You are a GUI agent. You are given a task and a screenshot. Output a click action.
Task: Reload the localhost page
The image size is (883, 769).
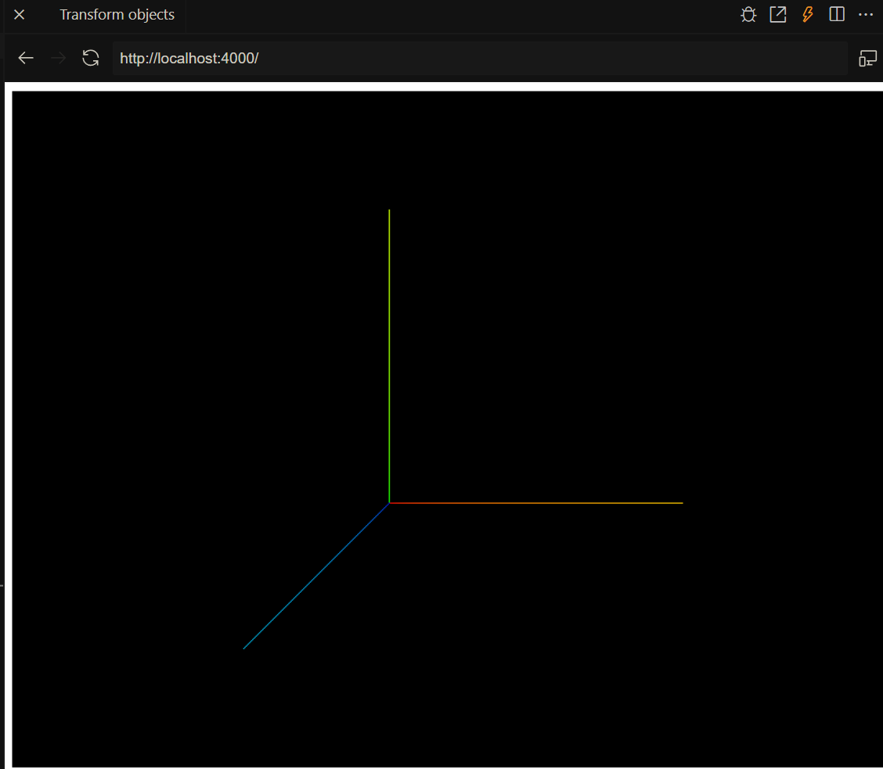[x=91, y=58]
